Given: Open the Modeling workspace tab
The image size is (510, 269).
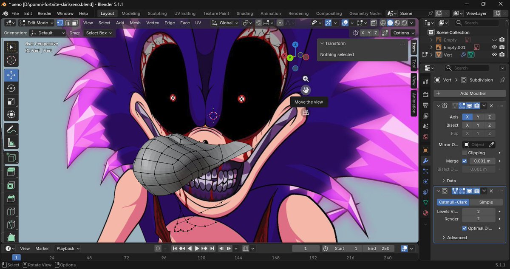Looking at the screenshot, I should coord(131,14).
